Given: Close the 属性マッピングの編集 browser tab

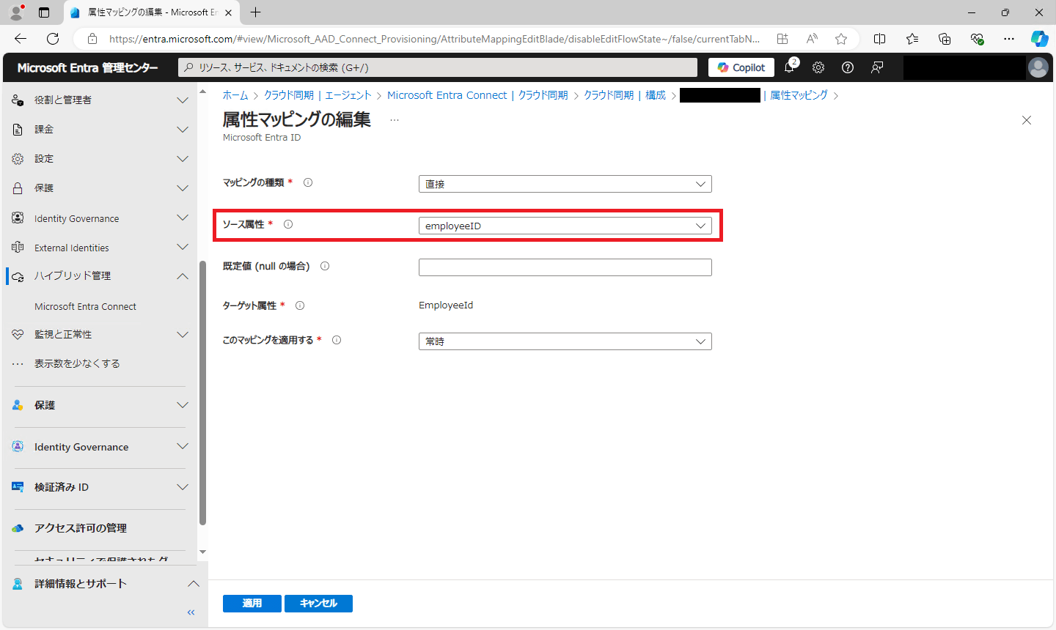Looking at the screenshot, I should (229, 12).
